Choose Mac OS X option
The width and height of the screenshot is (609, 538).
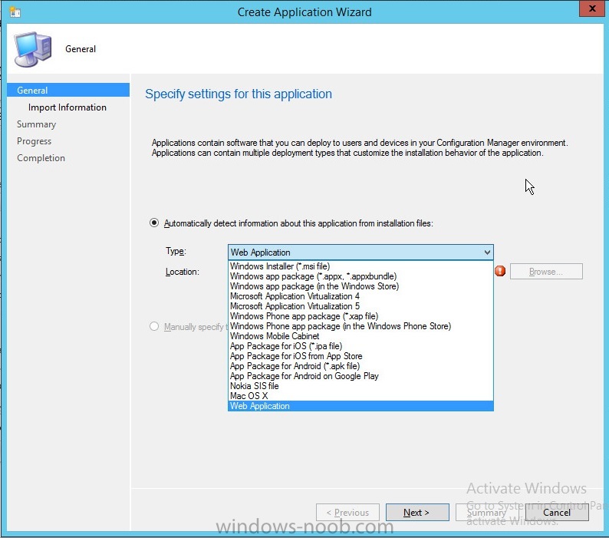[x=360, y=396]
